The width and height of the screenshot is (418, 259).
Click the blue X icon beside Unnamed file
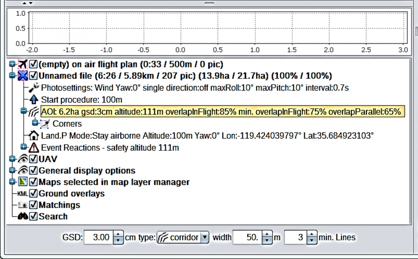pos(22,76)
